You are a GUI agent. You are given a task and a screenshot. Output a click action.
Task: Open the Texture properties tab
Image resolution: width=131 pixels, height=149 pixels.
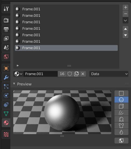tap(6, 134)
